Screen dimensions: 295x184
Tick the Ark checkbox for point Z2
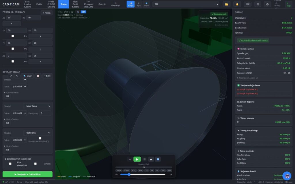[13, 49]
